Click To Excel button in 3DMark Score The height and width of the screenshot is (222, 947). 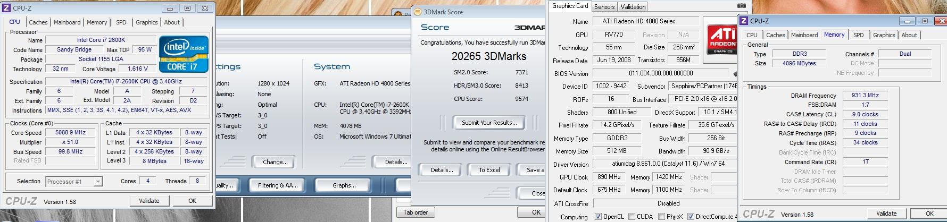pos(489,170)
